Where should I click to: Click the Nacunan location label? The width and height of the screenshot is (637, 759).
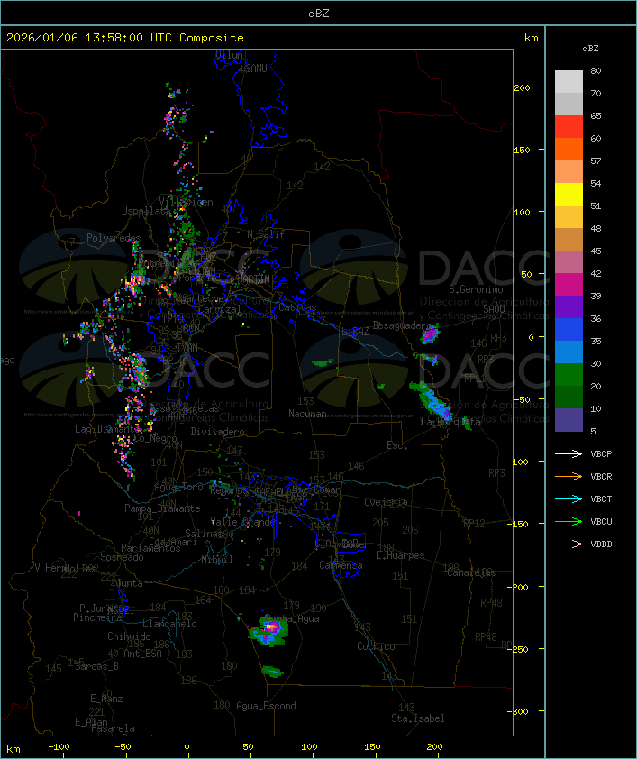click(307, 414)
